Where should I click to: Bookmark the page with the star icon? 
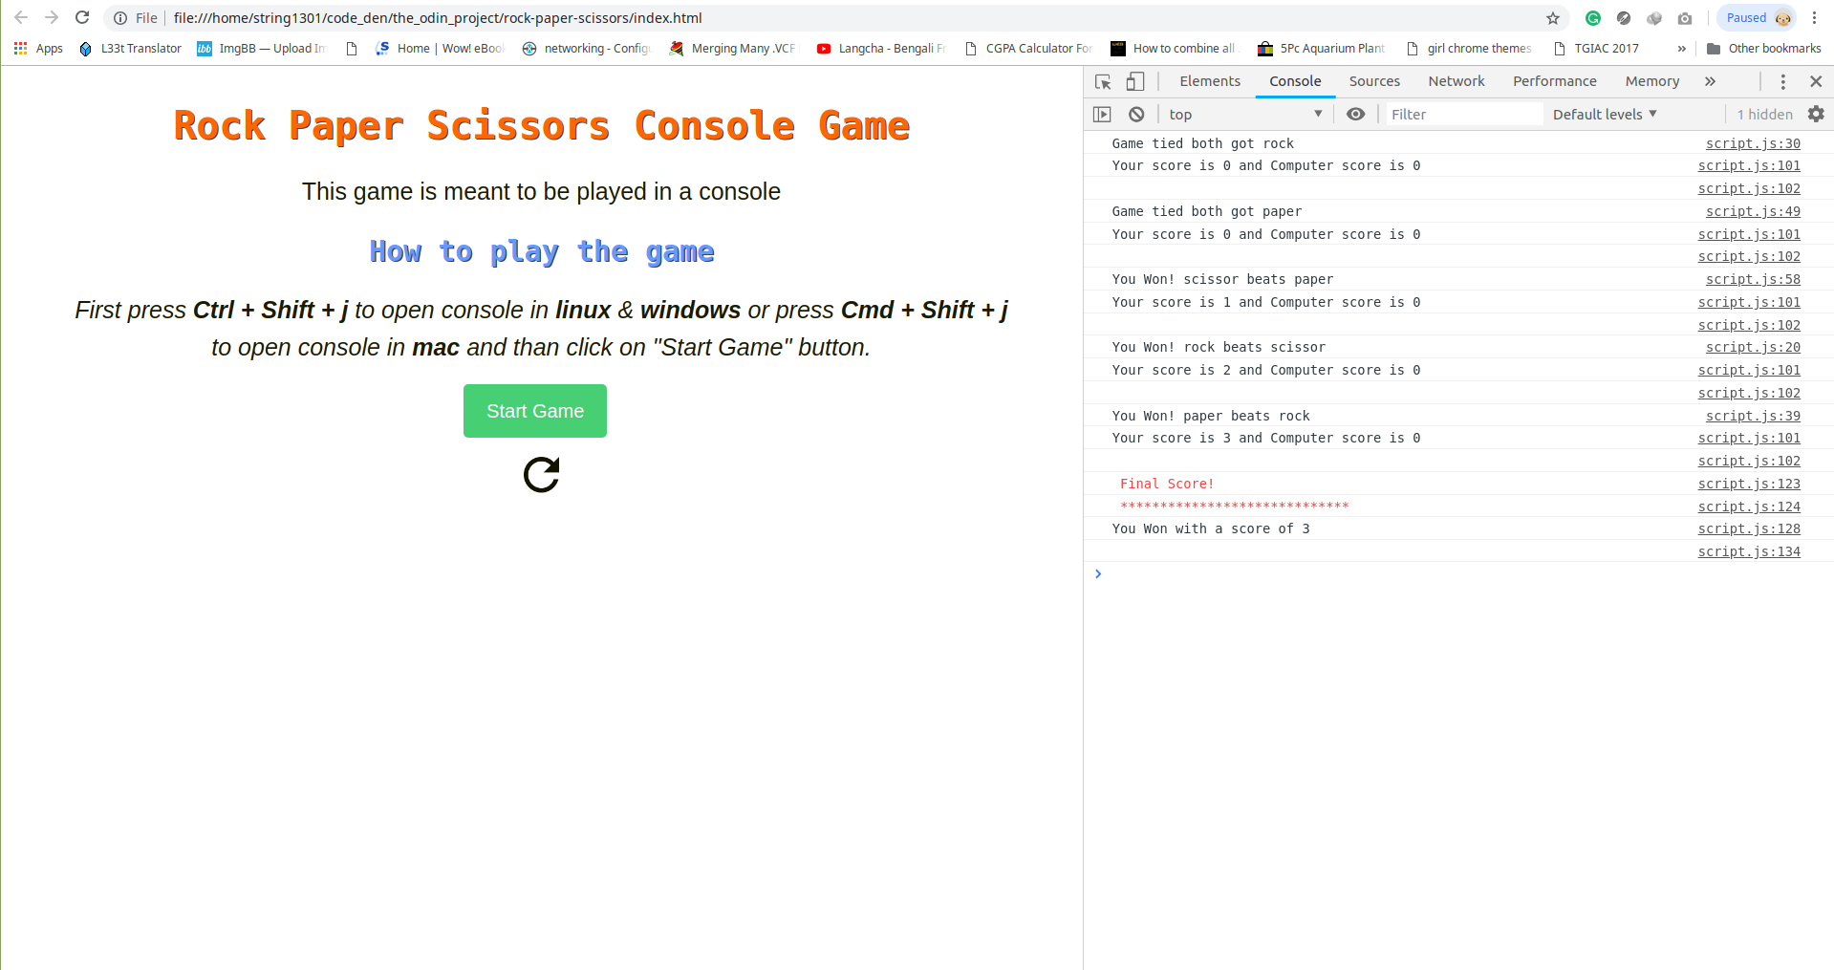(x=1553, y=17)
